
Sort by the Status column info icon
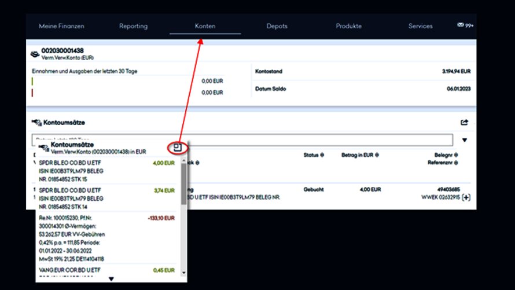pyautogui.click(x=322, y=155)
